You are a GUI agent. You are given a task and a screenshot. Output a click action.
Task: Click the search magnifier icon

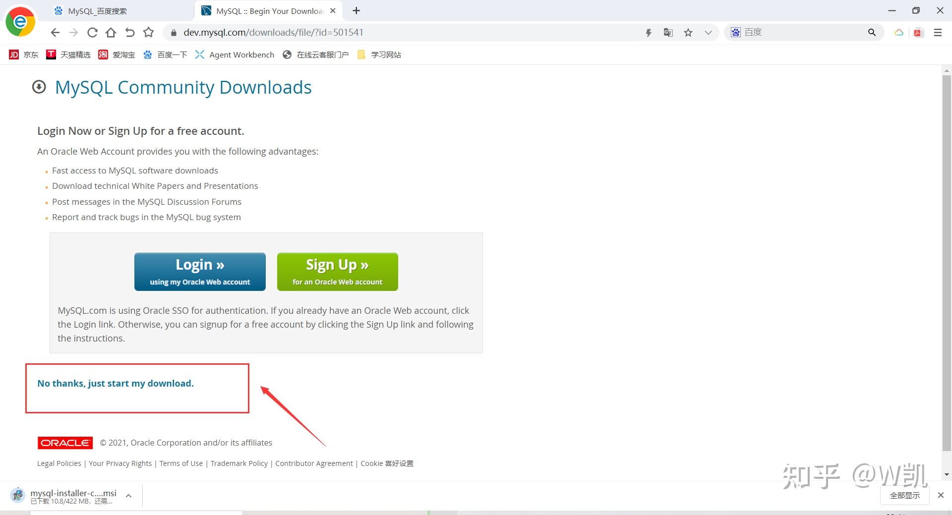[872, 33]
